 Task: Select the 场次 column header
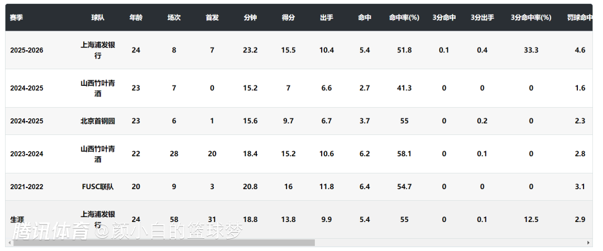(174, 18)
